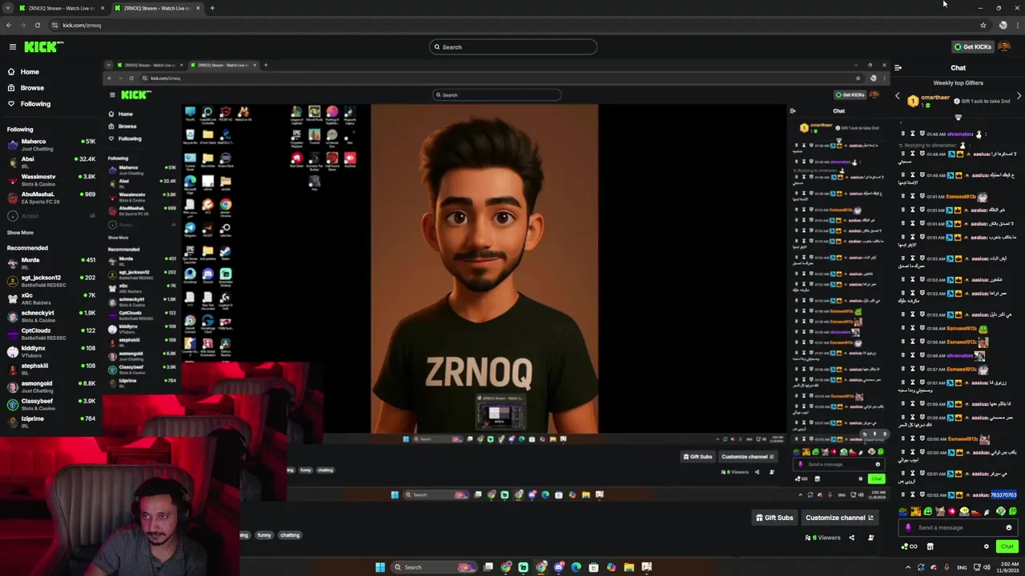Image resolution: width=1025 pixels, height=576 pixels.
Task: Open Task View on bottom-most taskbar
Action: point(488,567)
